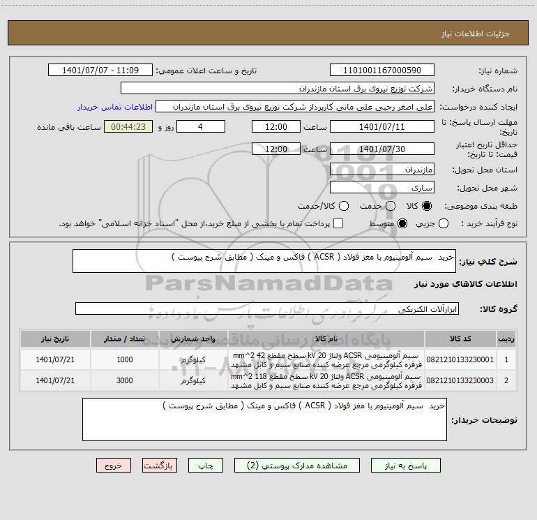
Task: Click the نام کالا column header
Action: (326, 339)
